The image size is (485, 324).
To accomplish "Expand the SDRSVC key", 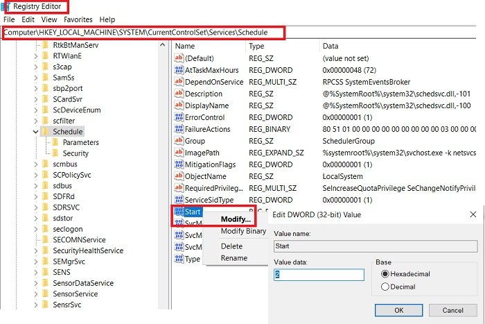I will (x=35, y=207).
